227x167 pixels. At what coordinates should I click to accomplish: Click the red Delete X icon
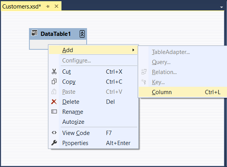(x=54, y=102)
